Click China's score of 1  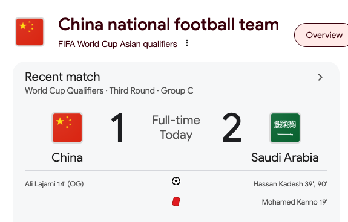(x=117, y=127)
